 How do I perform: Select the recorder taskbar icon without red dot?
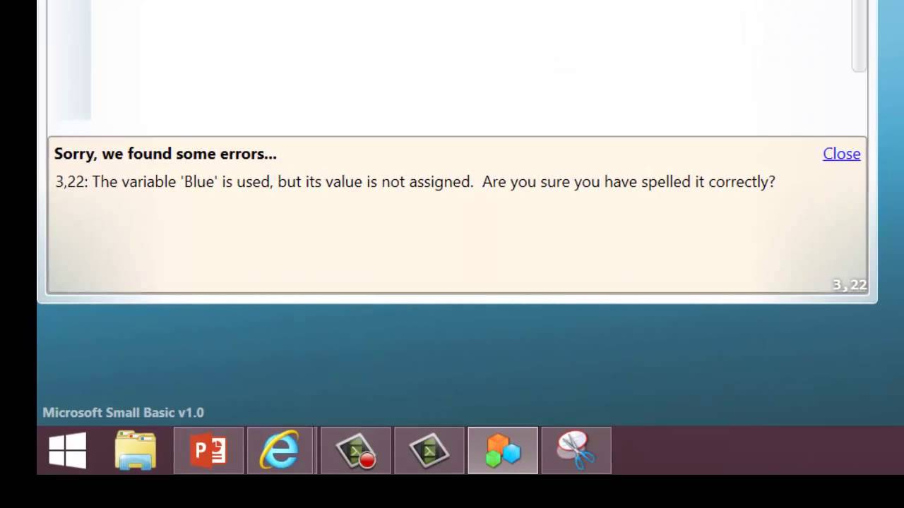point(429,450)
